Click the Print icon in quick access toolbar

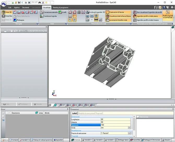26,2
